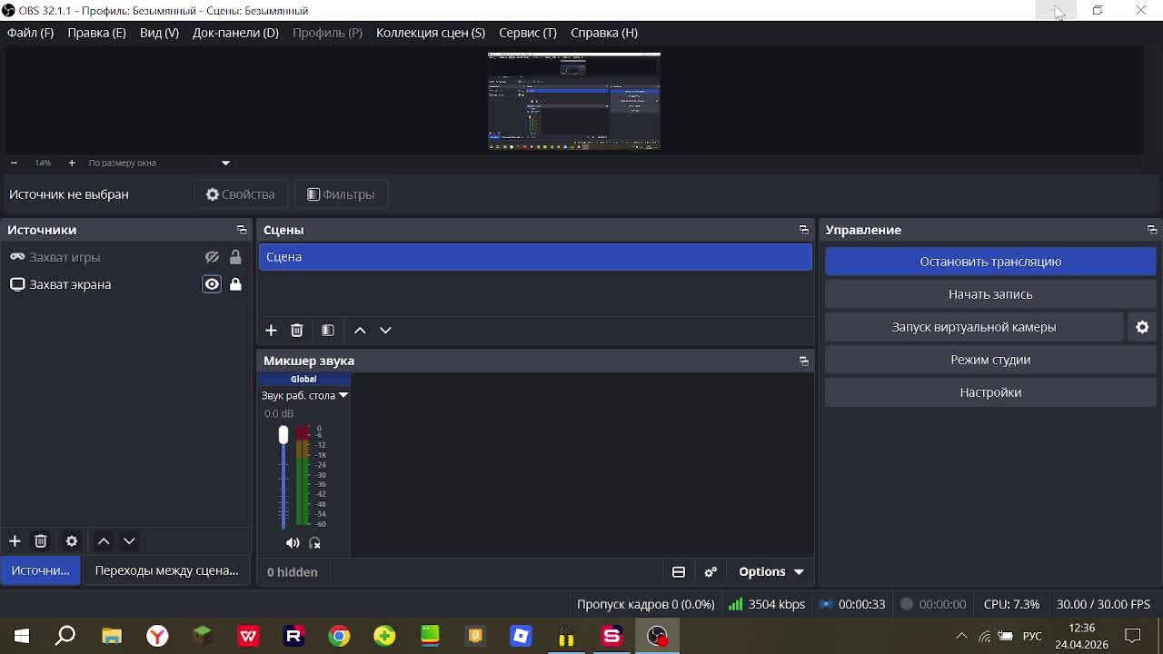The height and width of the screenshot is (654, 1163).
Task: Open the Вид (V) menu
Action: (x=159, y=33)
